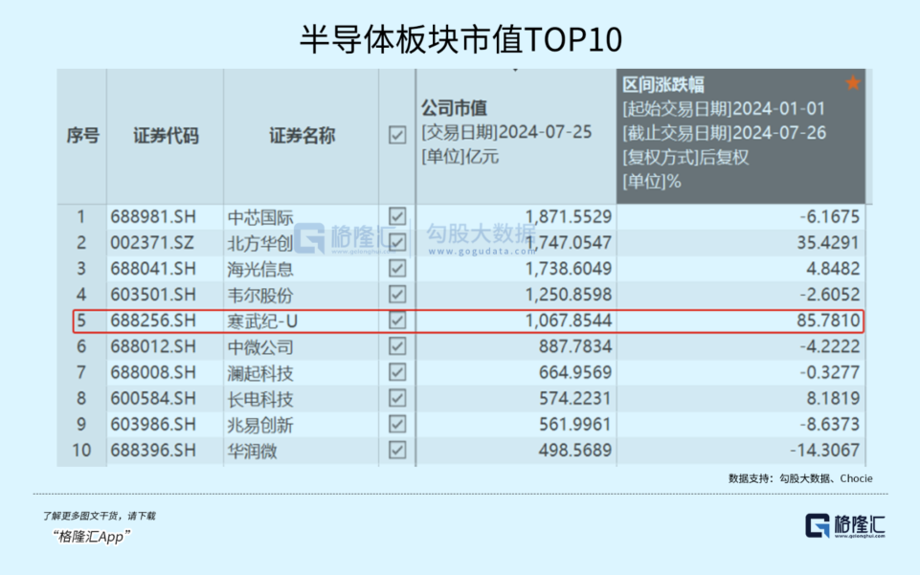Select market value 574.2231
Screen dimensions: 920x575
click(575, 399)
